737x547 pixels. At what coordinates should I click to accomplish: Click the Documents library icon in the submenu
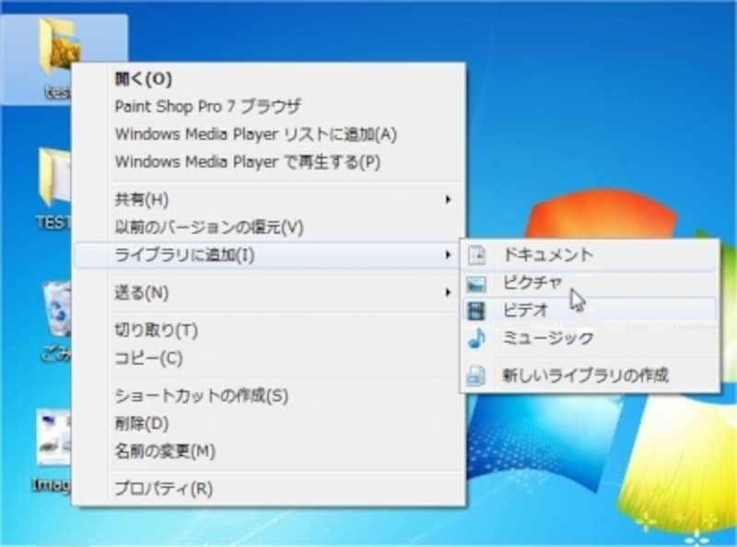(476, 255)
